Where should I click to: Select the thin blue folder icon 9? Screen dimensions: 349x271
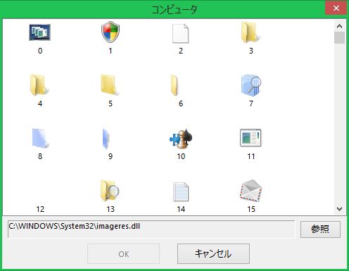pyautogui.click(x=106, y=139)
